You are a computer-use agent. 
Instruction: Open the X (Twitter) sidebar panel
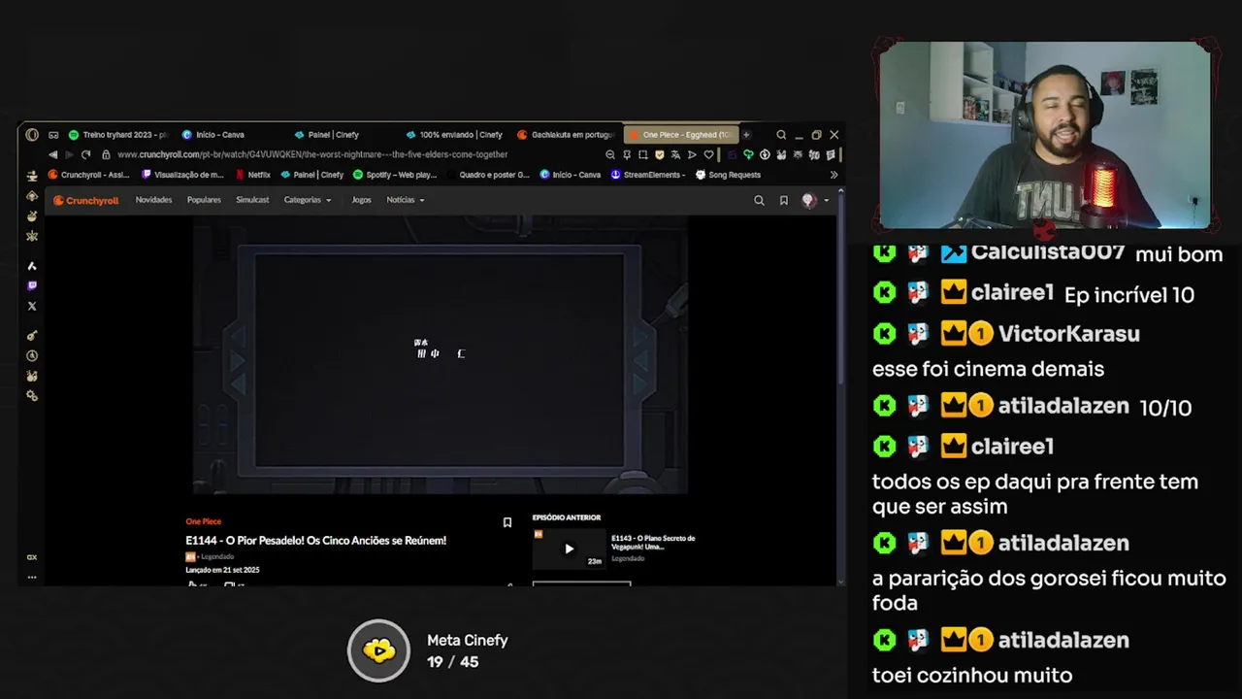(32, 306)
